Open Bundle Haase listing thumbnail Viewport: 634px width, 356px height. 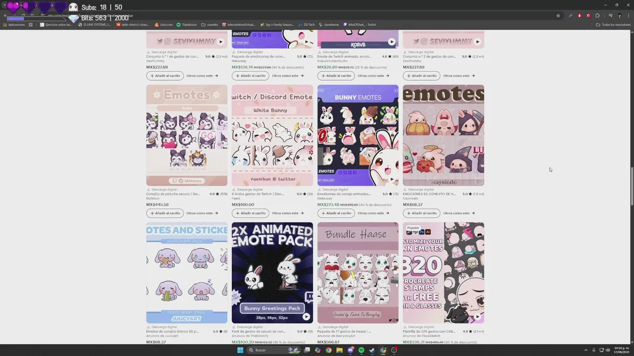click(x=358, y=273)
